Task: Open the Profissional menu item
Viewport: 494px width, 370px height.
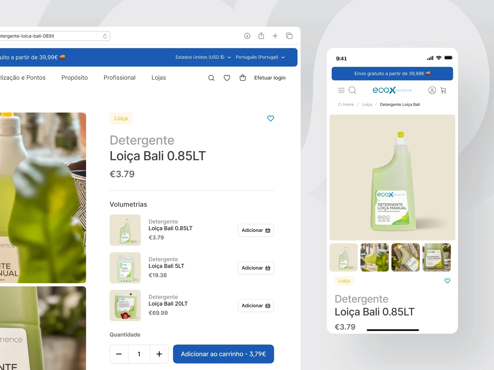Action: 119,78
